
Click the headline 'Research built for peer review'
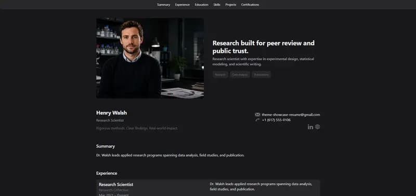click(264, 47)
